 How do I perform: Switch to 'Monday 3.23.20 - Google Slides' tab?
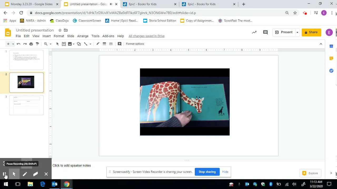click(31, 4)
